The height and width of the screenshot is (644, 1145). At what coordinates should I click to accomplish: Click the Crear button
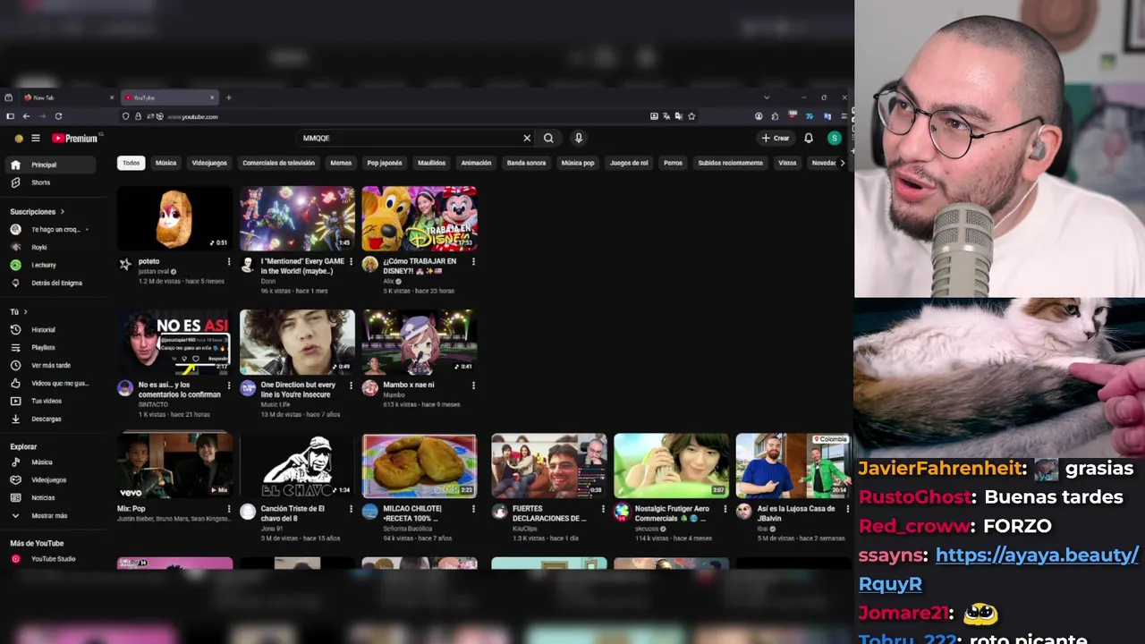(x=776, y=138)
